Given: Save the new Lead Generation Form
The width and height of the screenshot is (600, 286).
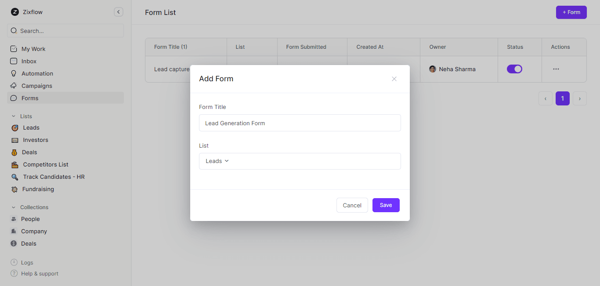Looking at the screenshot, I should click(x=386, y=205).
